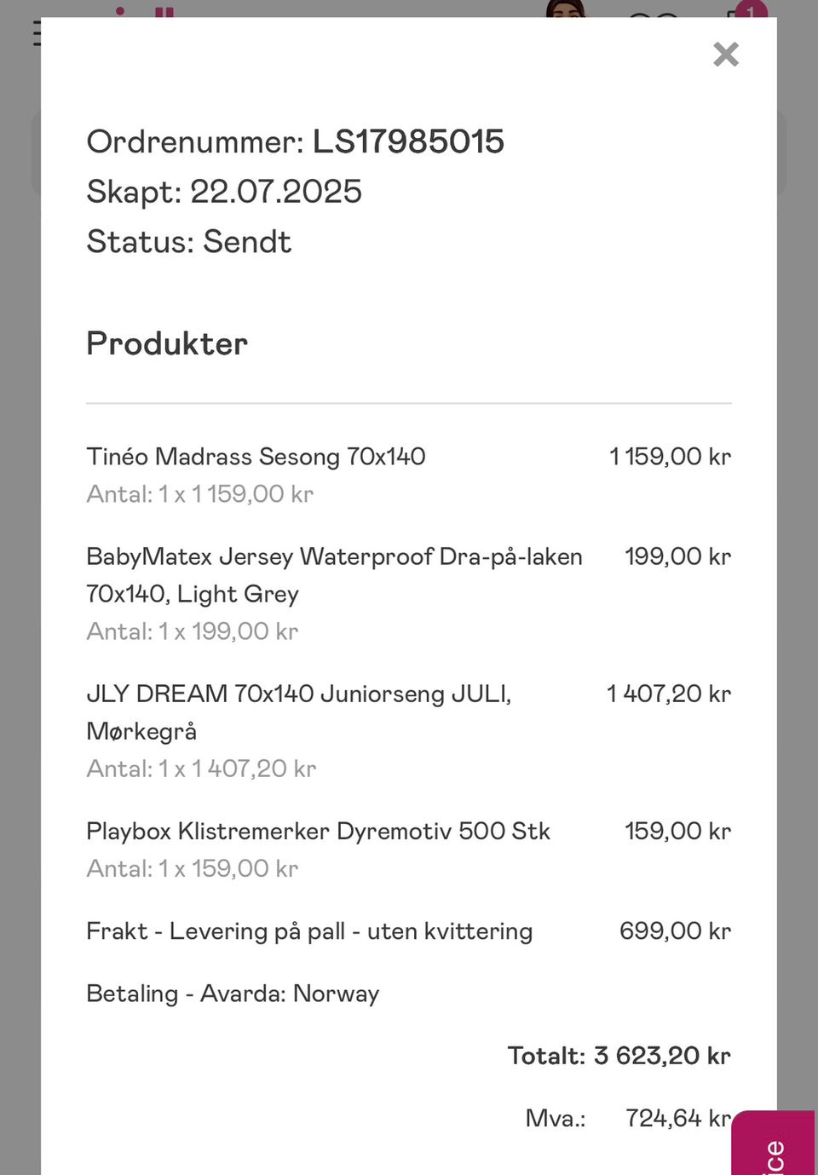This screenshot has height=1175, width=818.
Task: Tap the Produkter heading
Action: tap(167, 343)
